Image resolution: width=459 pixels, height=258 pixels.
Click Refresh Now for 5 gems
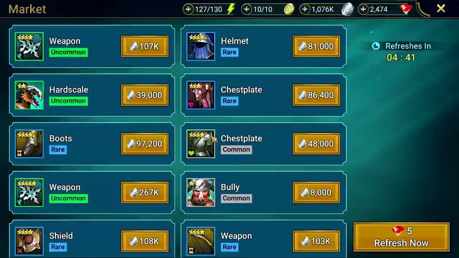click(x=401, y=237)
